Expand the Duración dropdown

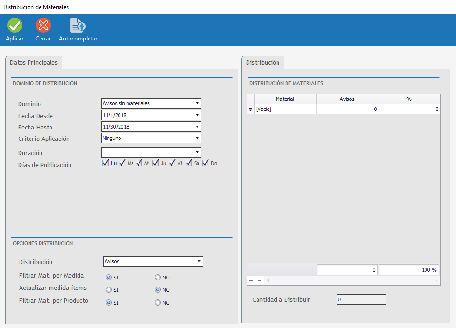point(197,152)
